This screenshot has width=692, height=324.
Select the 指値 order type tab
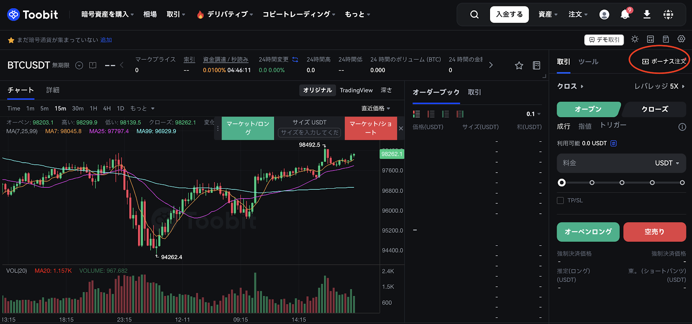(585, 126)
